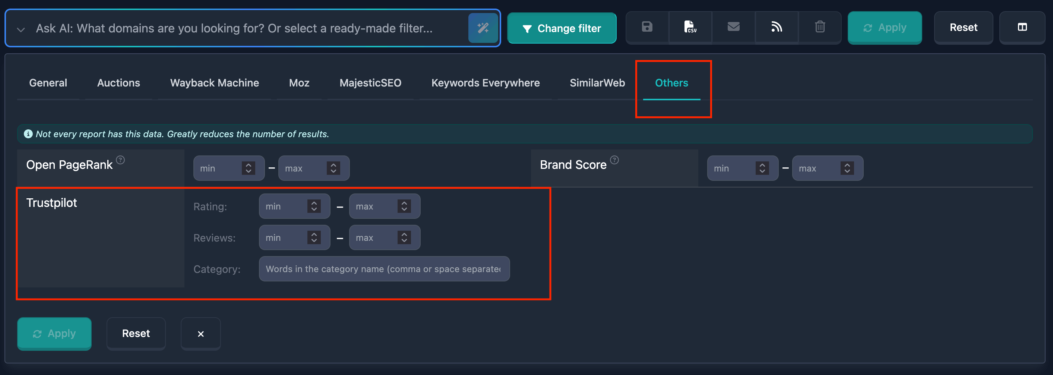Viewport: 1053px width, 375px height.
Task: Click the Brand Score max stepper arrows
Action: tap(847, 168)
